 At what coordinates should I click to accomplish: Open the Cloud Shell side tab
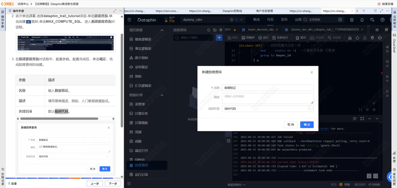[394, 44]
